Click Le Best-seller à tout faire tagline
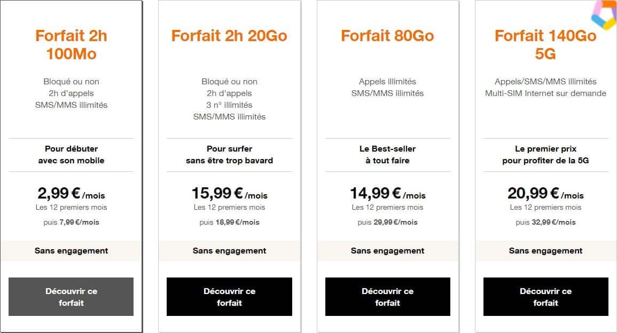This screenshot has height=333, width=617. (387, 155)
